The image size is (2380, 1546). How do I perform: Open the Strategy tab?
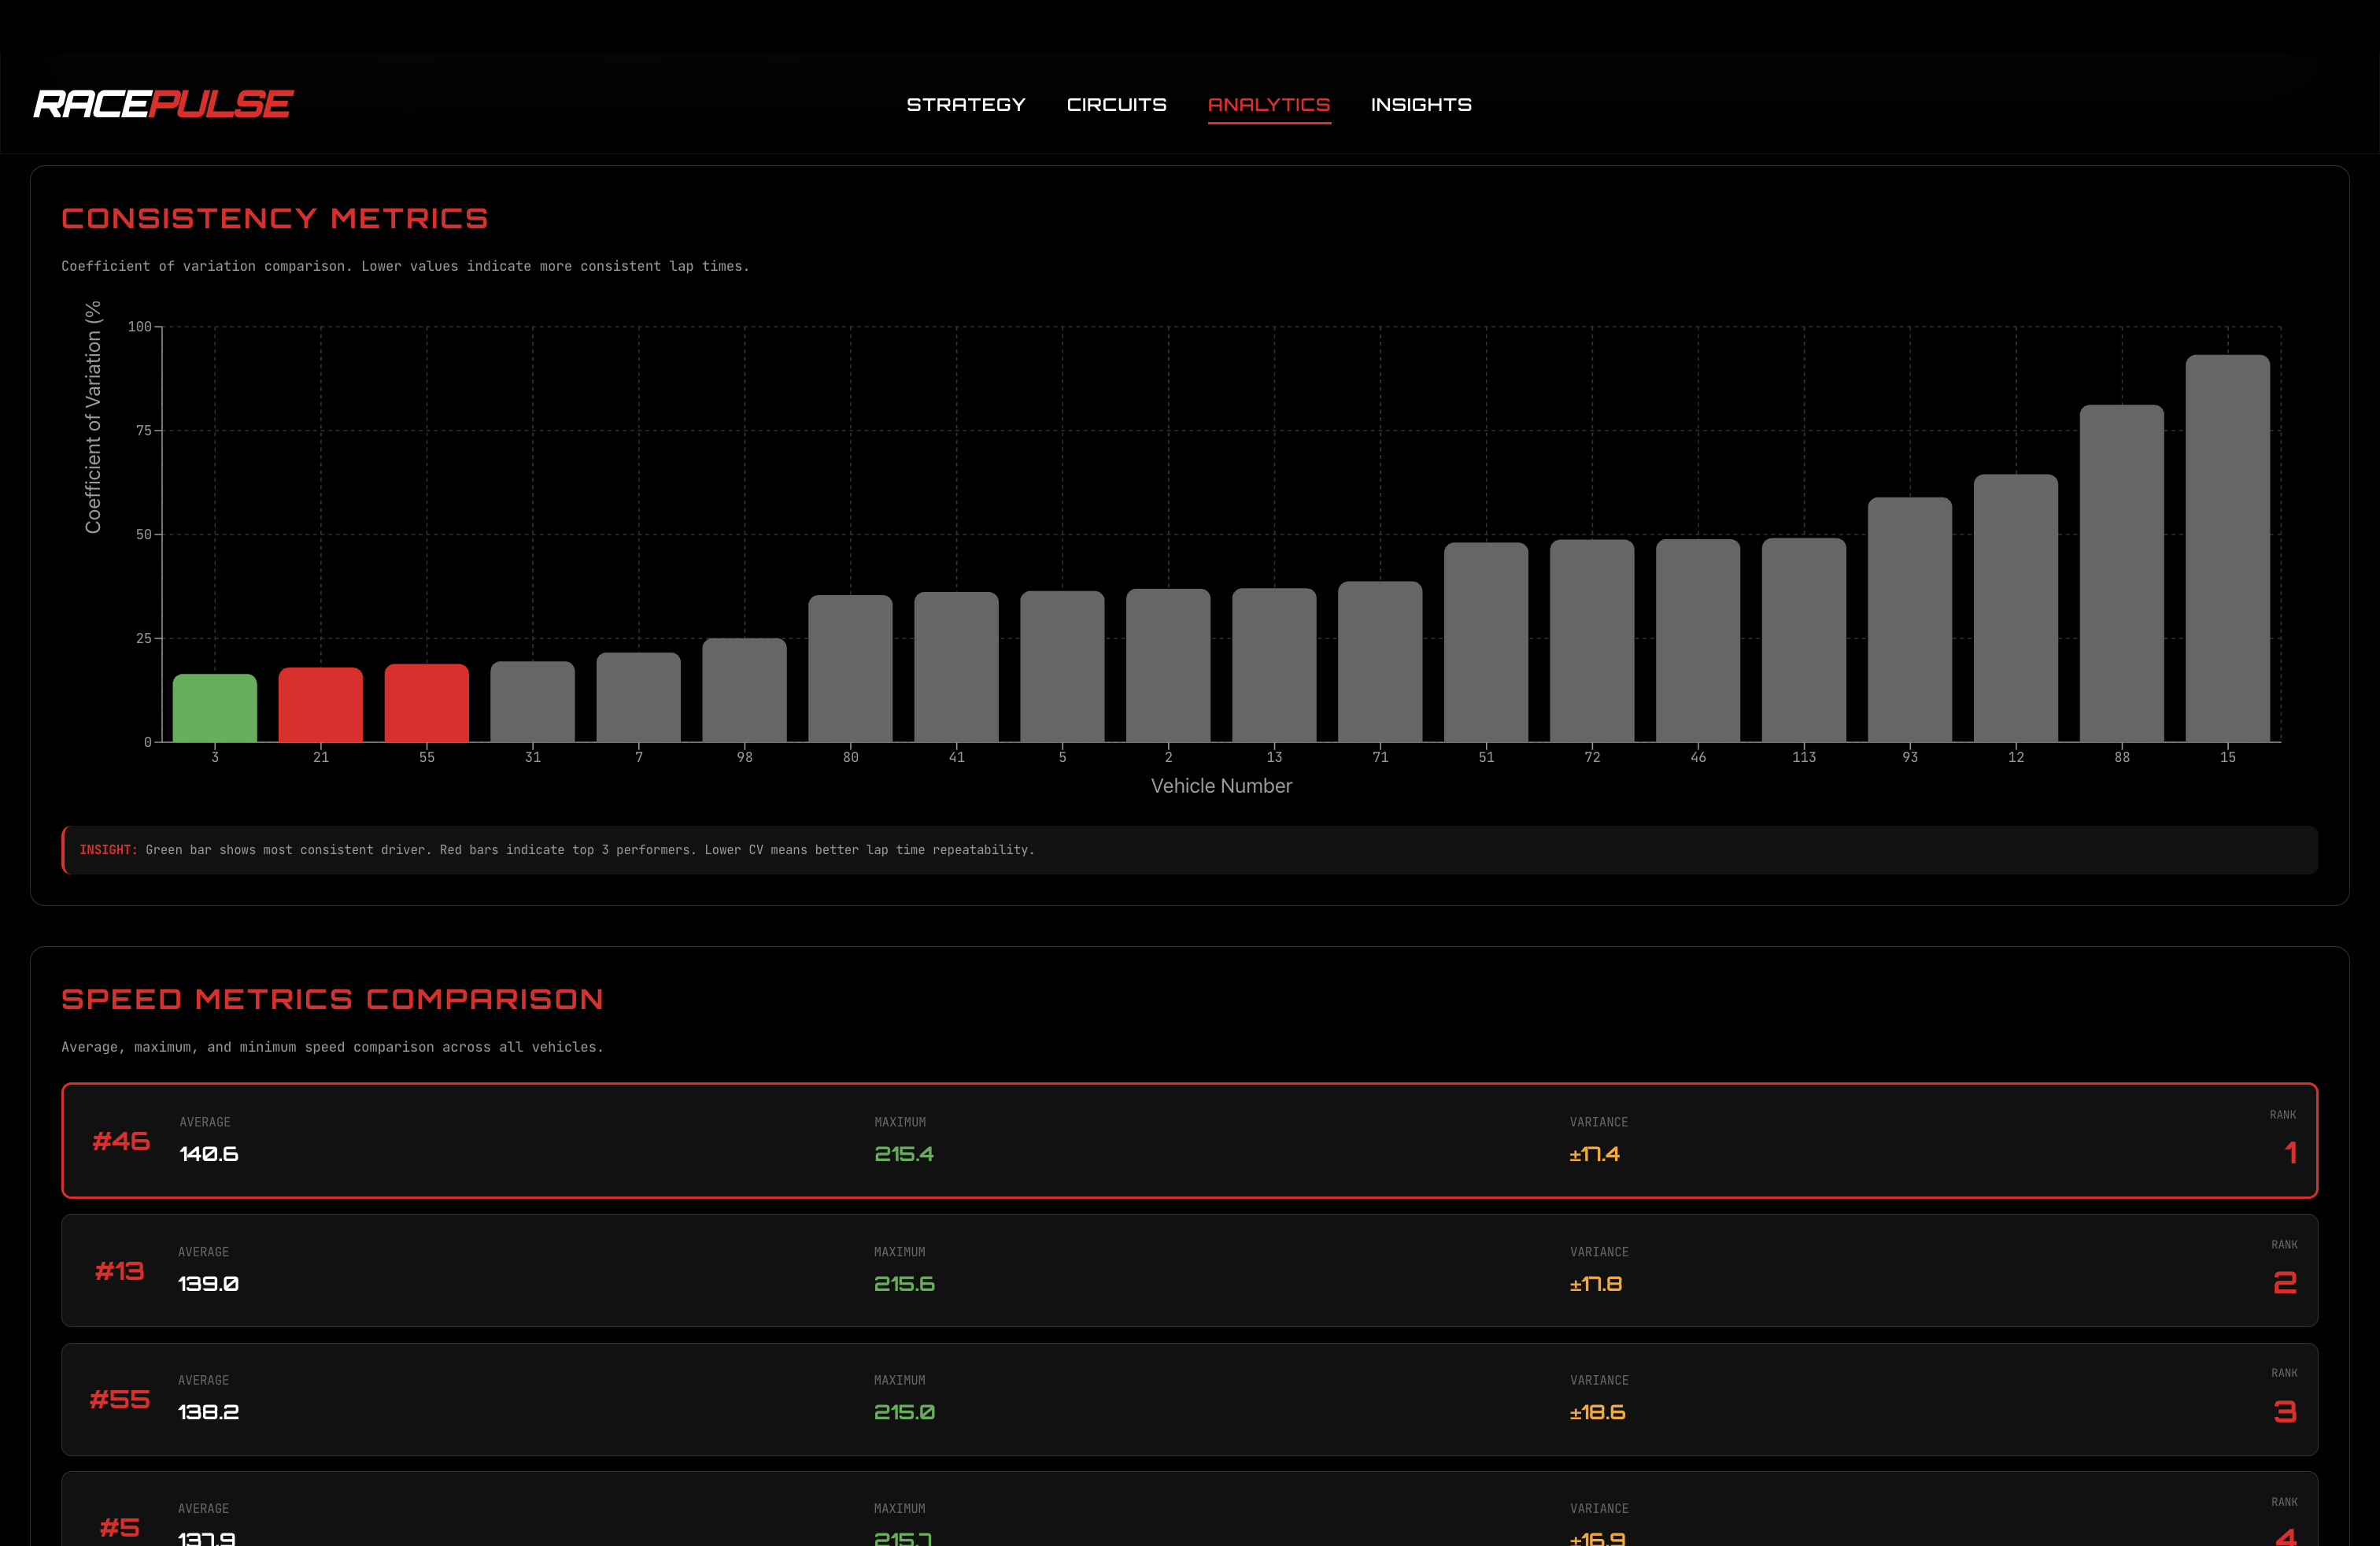pos(965,105)
